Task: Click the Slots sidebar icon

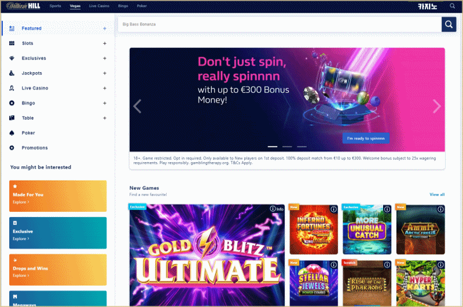Action: pyautogui.click(x=12, y=43)
